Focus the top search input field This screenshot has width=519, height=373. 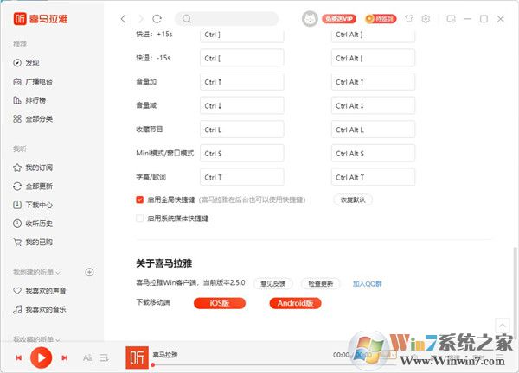(227, 19)
